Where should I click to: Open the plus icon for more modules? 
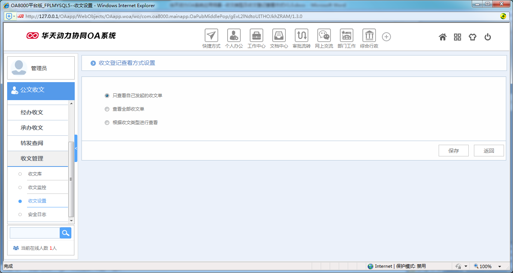(386, 36)
